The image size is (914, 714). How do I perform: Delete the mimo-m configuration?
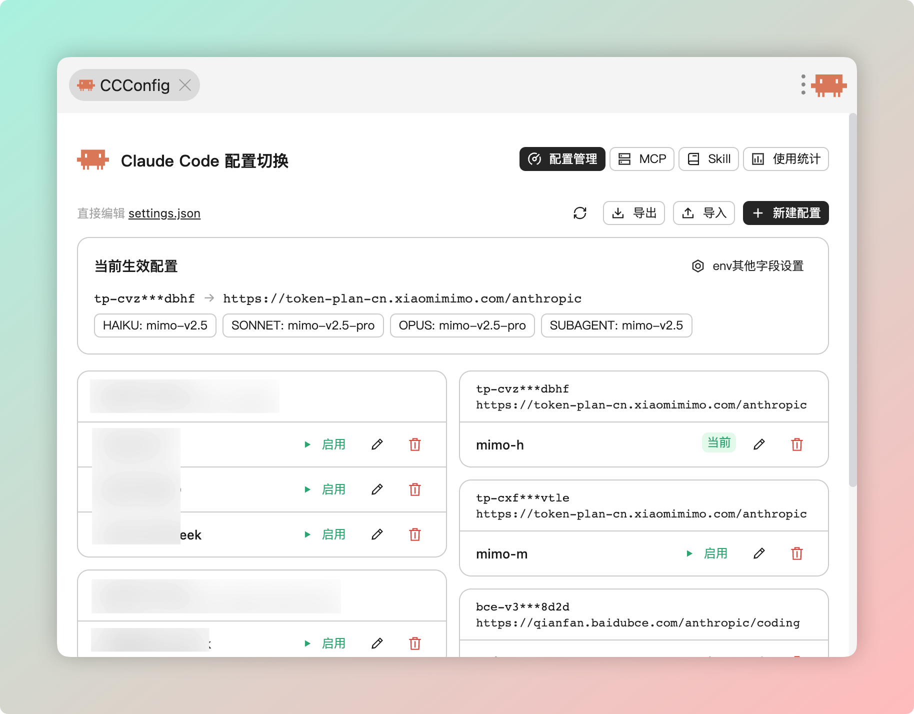pos(797,553)
